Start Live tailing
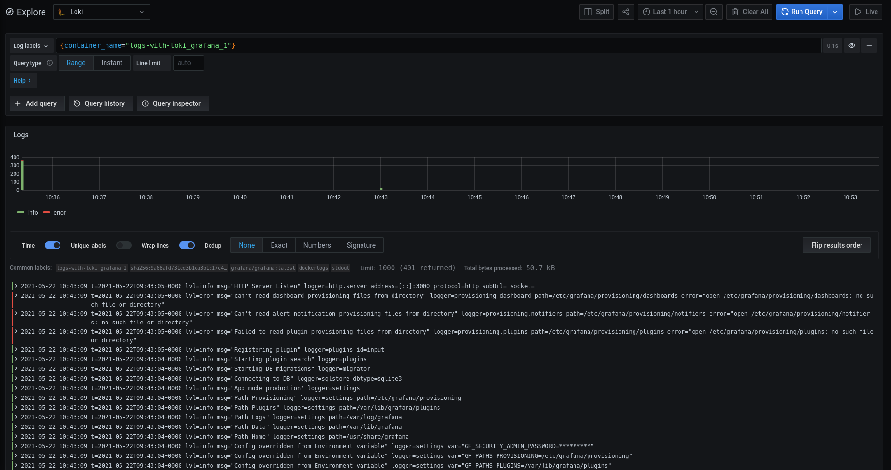The height and width of the screenshot is (470, 891). 866,12
